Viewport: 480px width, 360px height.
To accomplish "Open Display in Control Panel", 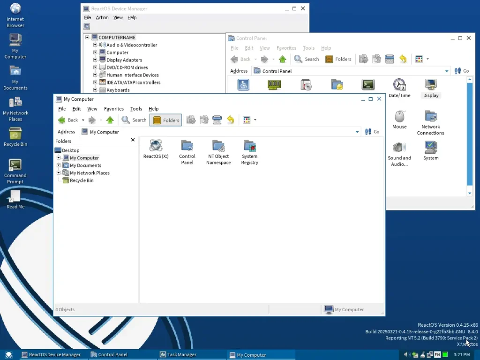I will click(431, 88).
